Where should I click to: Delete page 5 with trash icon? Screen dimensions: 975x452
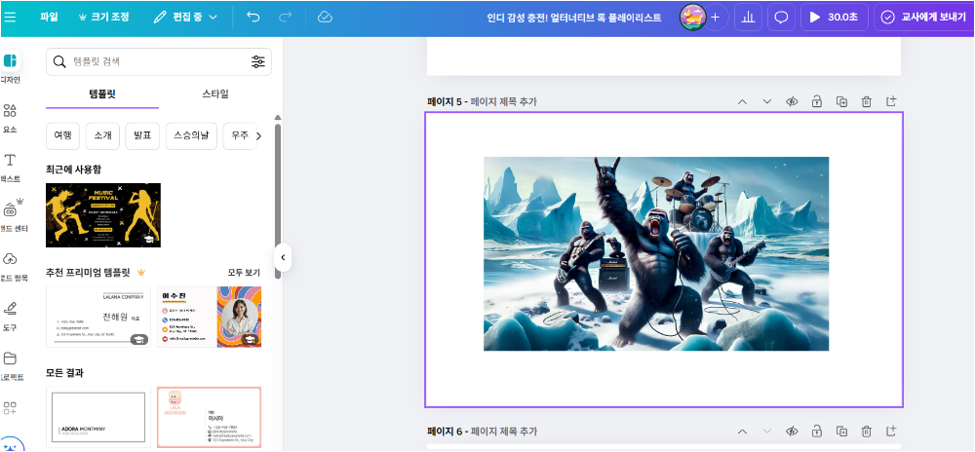click(866, 102)
